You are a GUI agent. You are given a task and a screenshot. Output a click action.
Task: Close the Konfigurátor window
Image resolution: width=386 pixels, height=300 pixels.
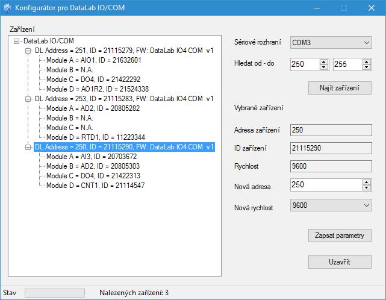coord(372,8)
